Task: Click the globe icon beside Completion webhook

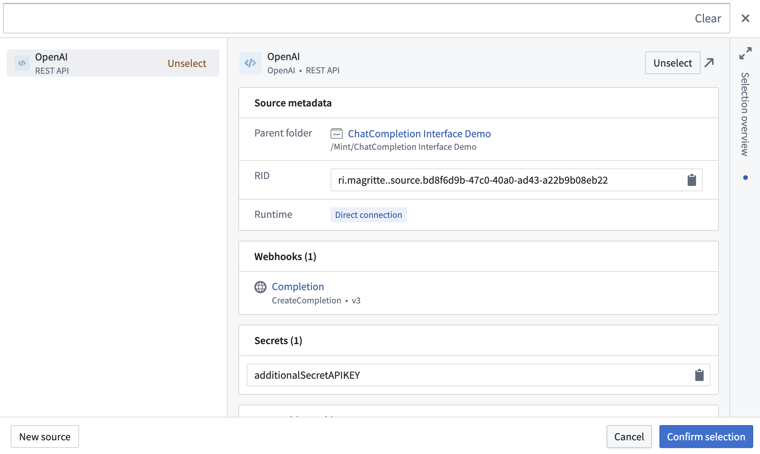Action: point(260,287)
